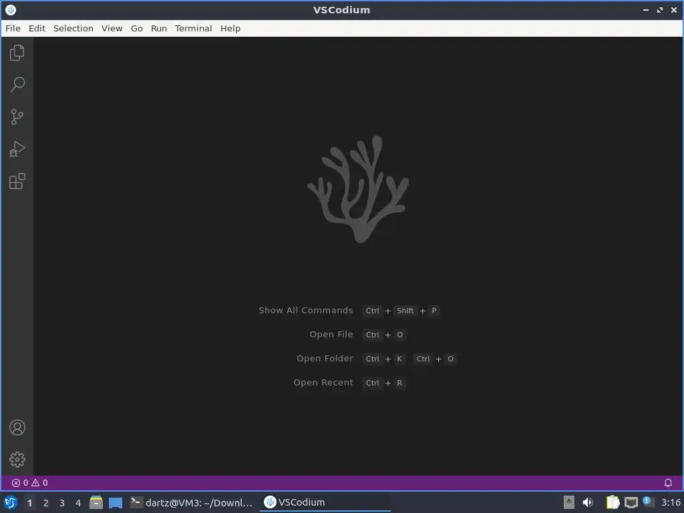Viewport: 684px width, 513px height.
Task: Switch to workspace 3 in taskbar
Action: (x=62, y=503)
